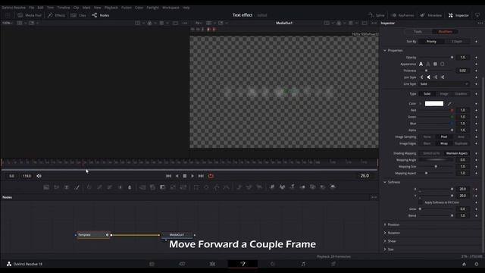
Task: Toggle the Inspector panel button
Action: click(x=458, y=15)
